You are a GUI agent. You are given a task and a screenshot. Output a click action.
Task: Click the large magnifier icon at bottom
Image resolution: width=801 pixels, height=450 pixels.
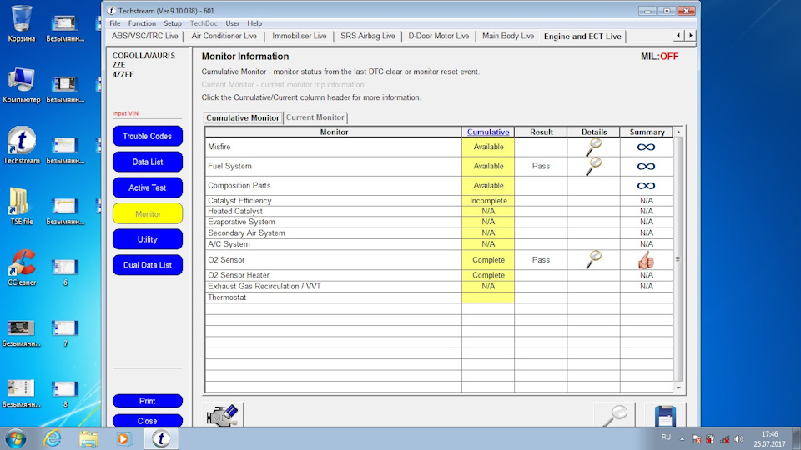615,415
